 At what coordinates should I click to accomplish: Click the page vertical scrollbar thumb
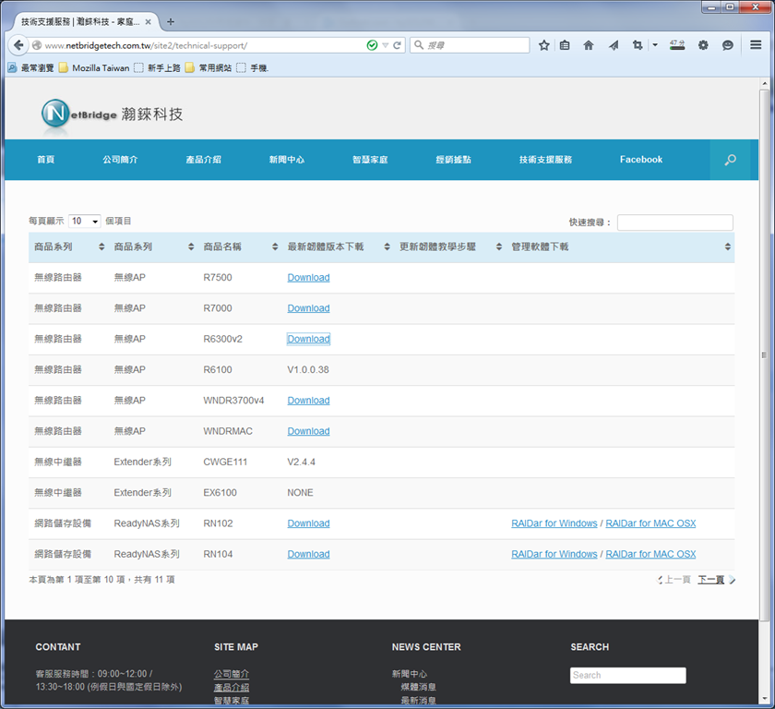pos(764,354)
